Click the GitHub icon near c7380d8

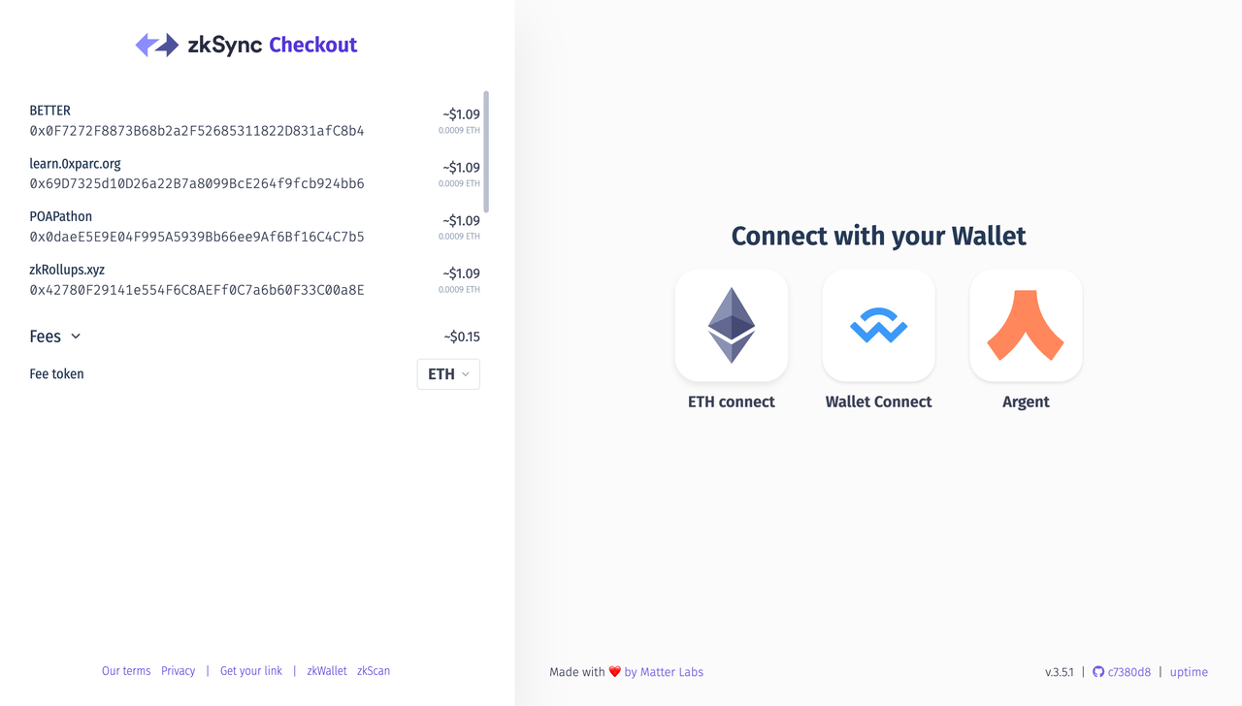coord(1098,672)
